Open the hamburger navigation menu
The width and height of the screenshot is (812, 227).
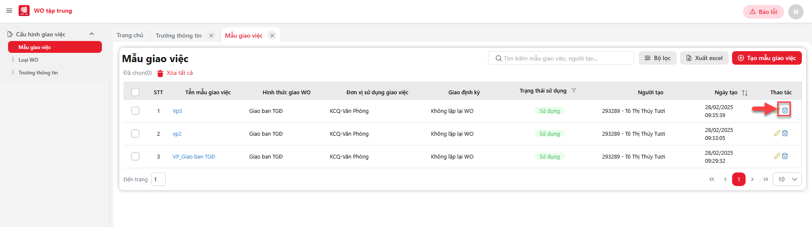[x=9, y=11]
